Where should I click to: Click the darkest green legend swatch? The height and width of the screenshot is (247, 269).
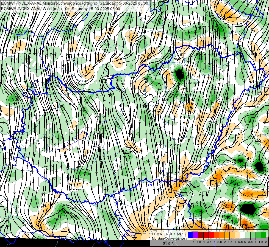coord(264,235)
